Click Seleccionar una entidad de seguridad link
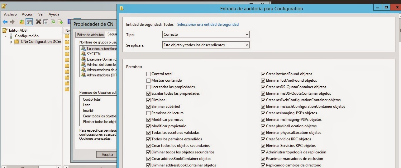This screenshot has width=401, height=168. pyautogui.click(x=208, y=25)
